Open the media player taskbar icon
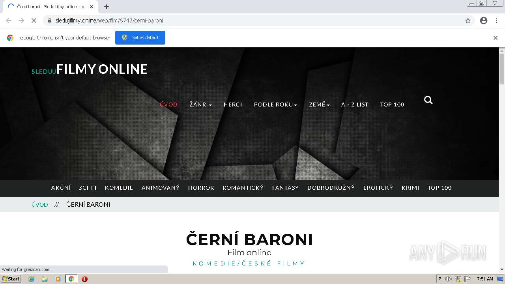This screenshot has width=505, height=284. tap(58, 279)
